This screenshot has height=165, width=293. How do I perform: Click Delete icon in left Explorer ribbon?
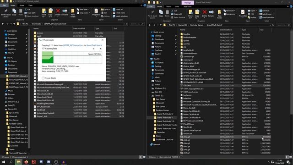pyautogui.click(x=58, y=12)
